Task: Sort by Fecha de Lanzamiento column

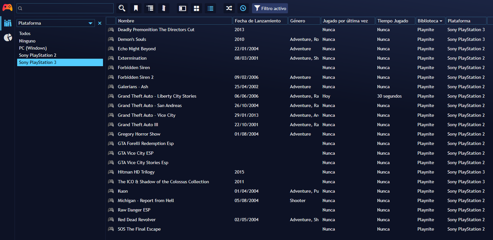Action: point(260,21)
